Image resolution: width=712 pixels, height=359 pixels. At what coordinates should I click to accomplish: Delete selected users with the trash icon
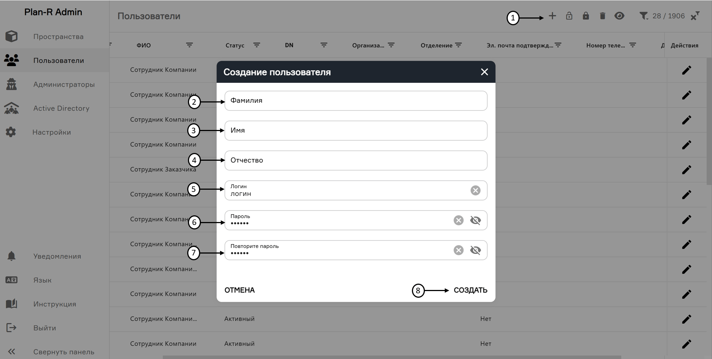pos(602,16)
